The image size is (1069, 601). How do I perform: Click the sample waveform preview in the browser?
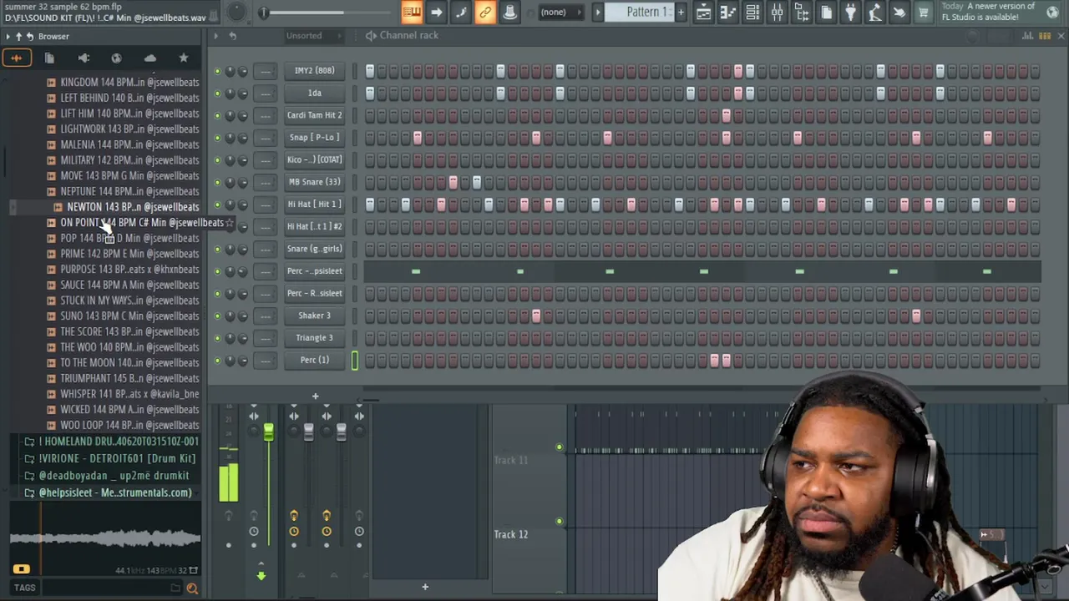click(104, 538)
